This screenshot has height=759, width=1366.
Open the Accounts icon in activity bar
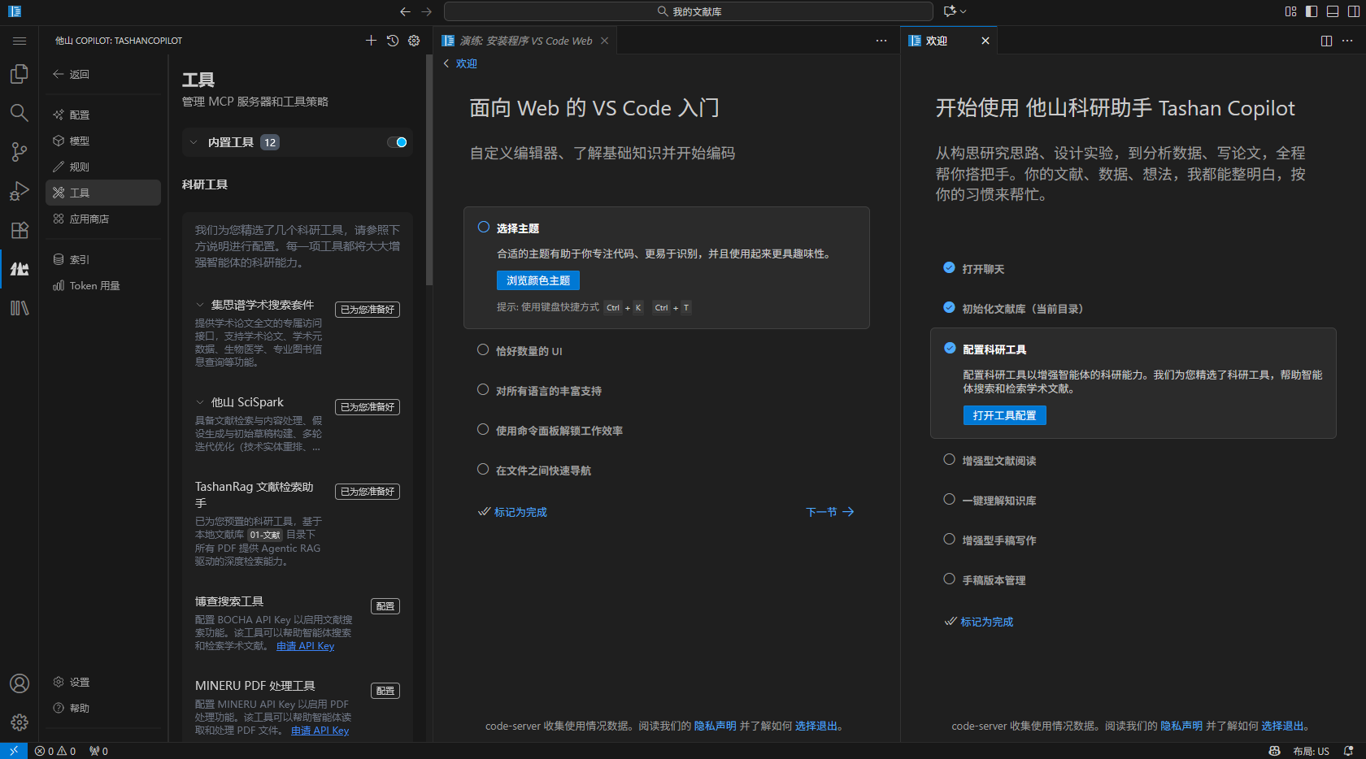20,683
